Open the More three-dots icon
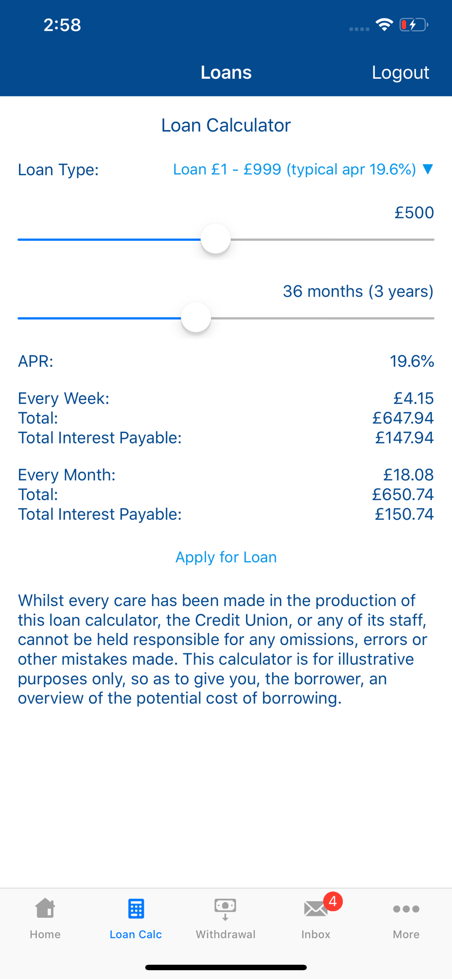 pyautogui.click(x=406, y=909)
